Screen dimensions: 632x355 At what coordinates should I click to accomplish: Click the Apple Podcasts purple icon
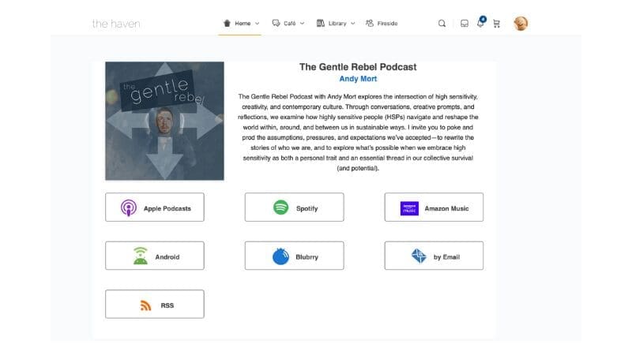click(x=129, y=208)
